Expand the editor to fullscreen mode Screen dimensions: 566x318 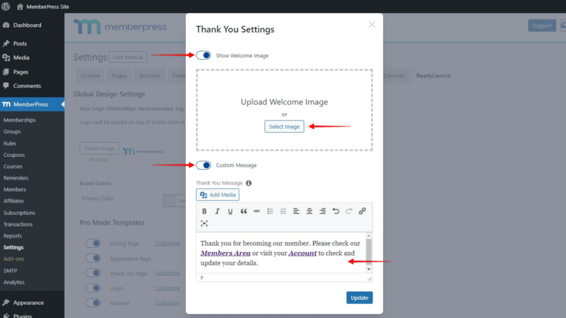[x=205, y=223]
